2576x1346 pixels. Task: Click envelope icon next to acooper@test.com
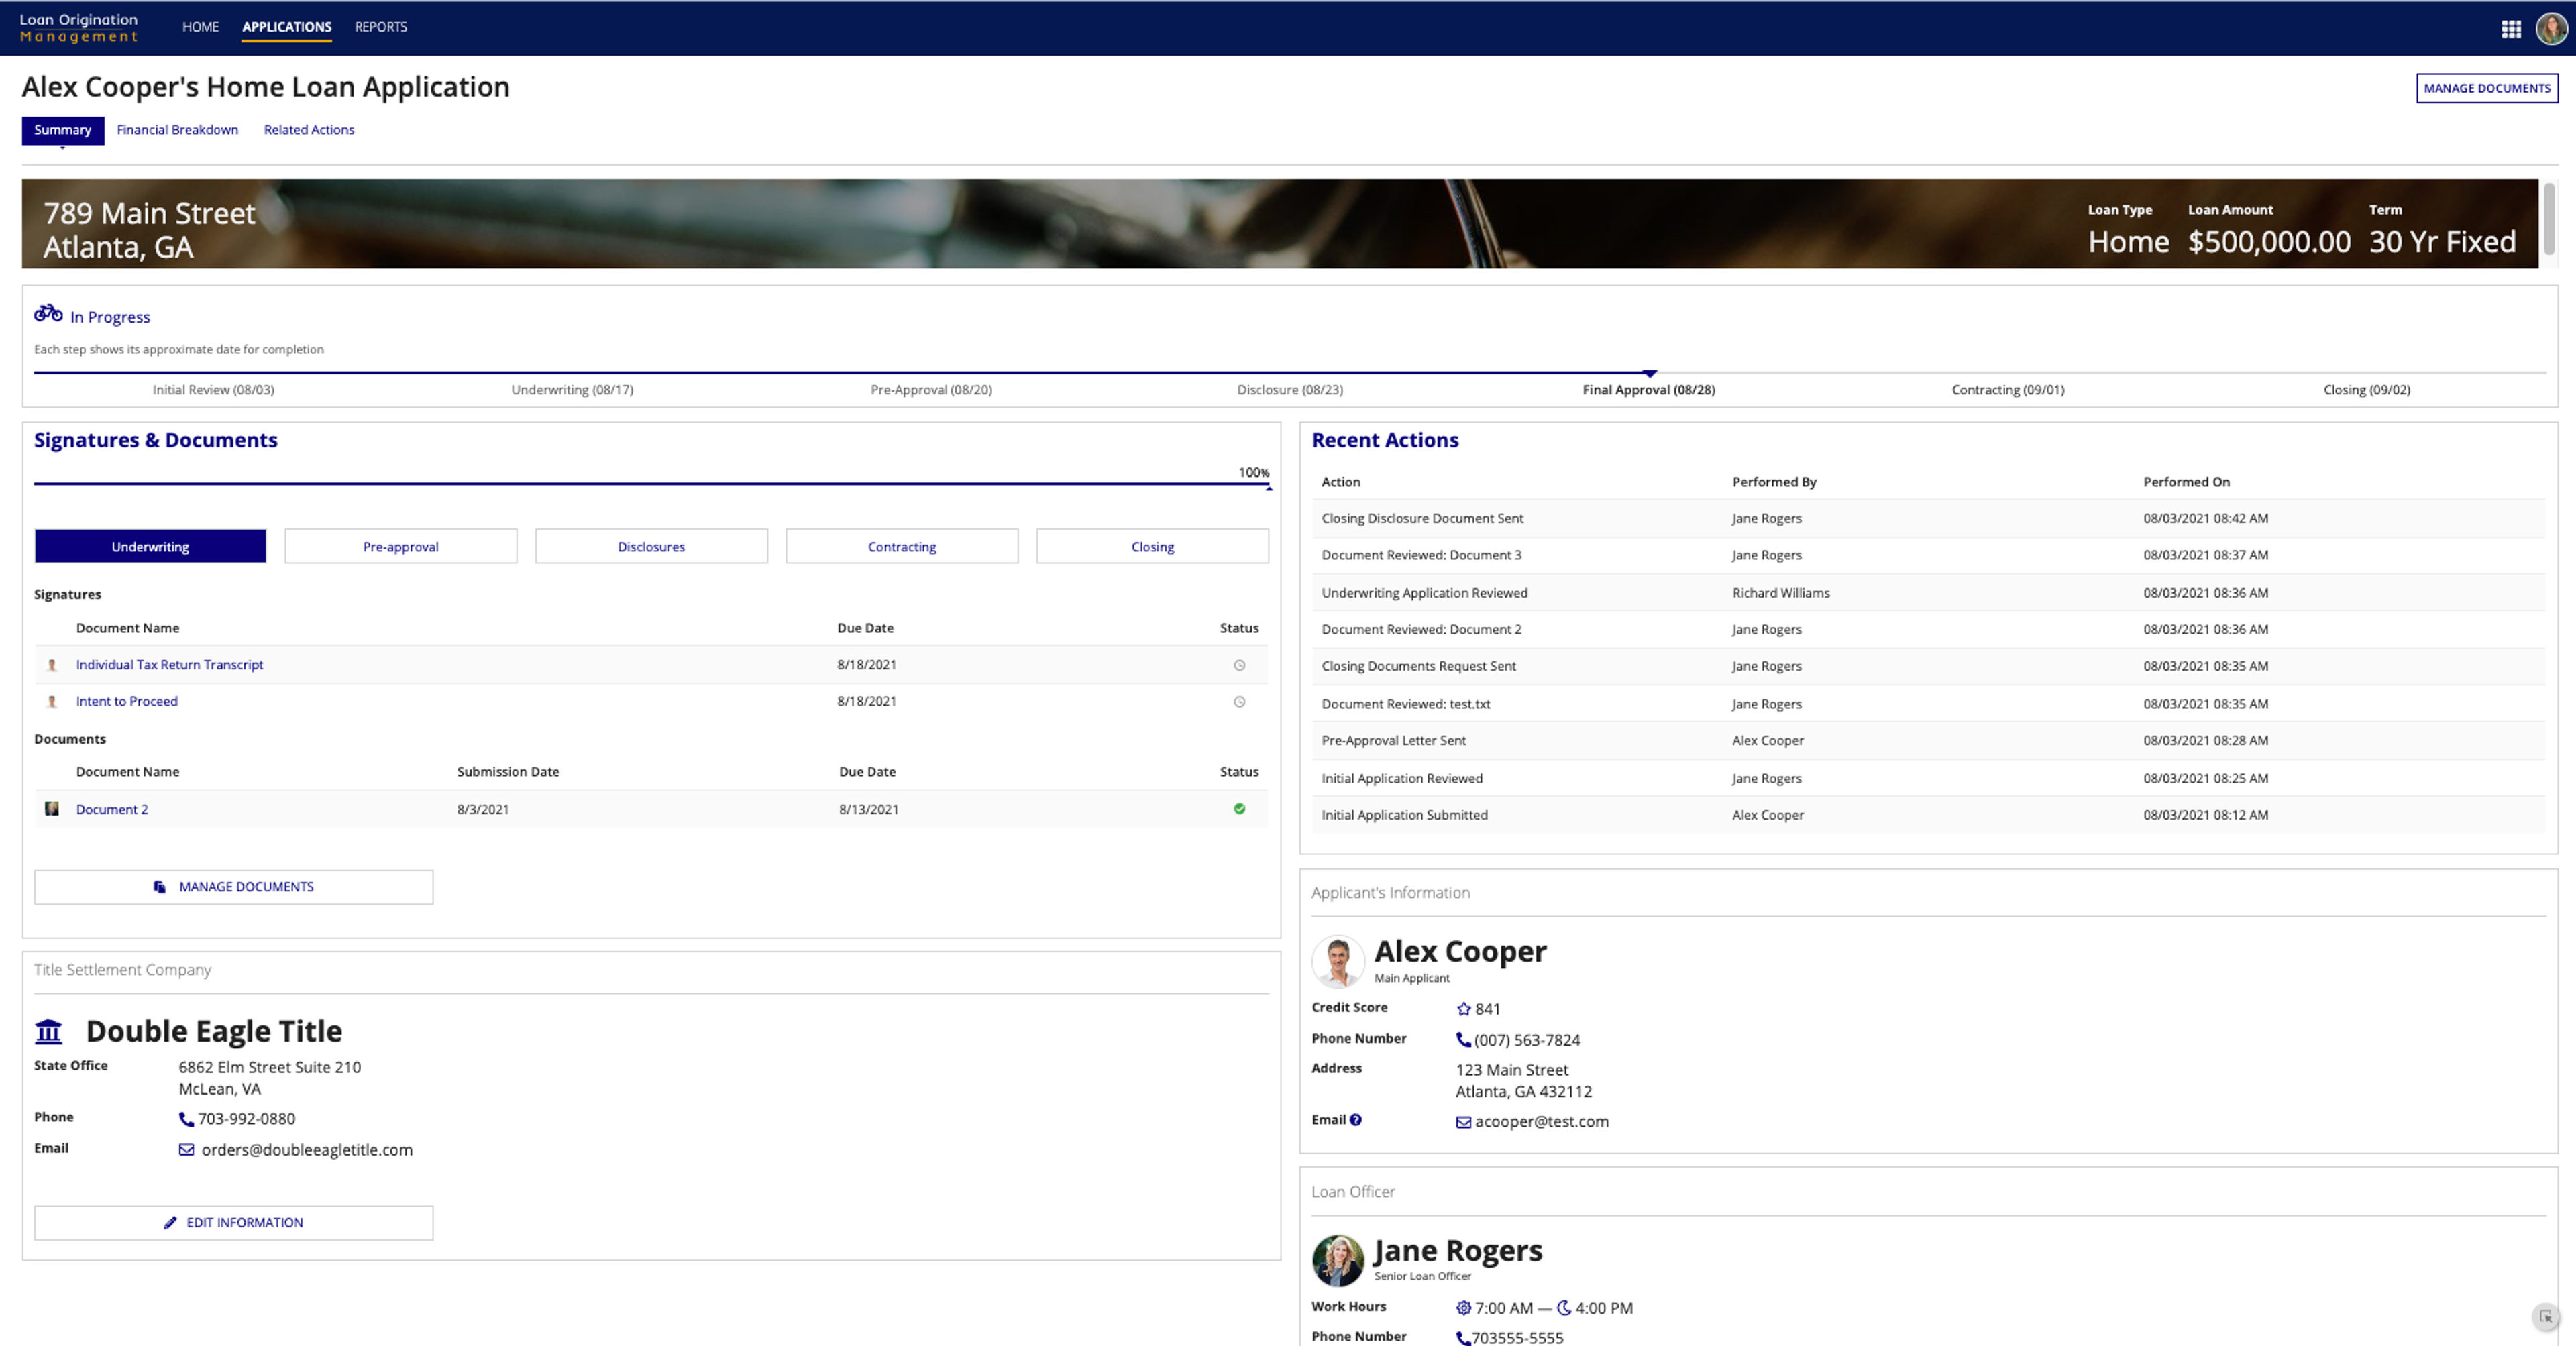coord(1463,1122)
